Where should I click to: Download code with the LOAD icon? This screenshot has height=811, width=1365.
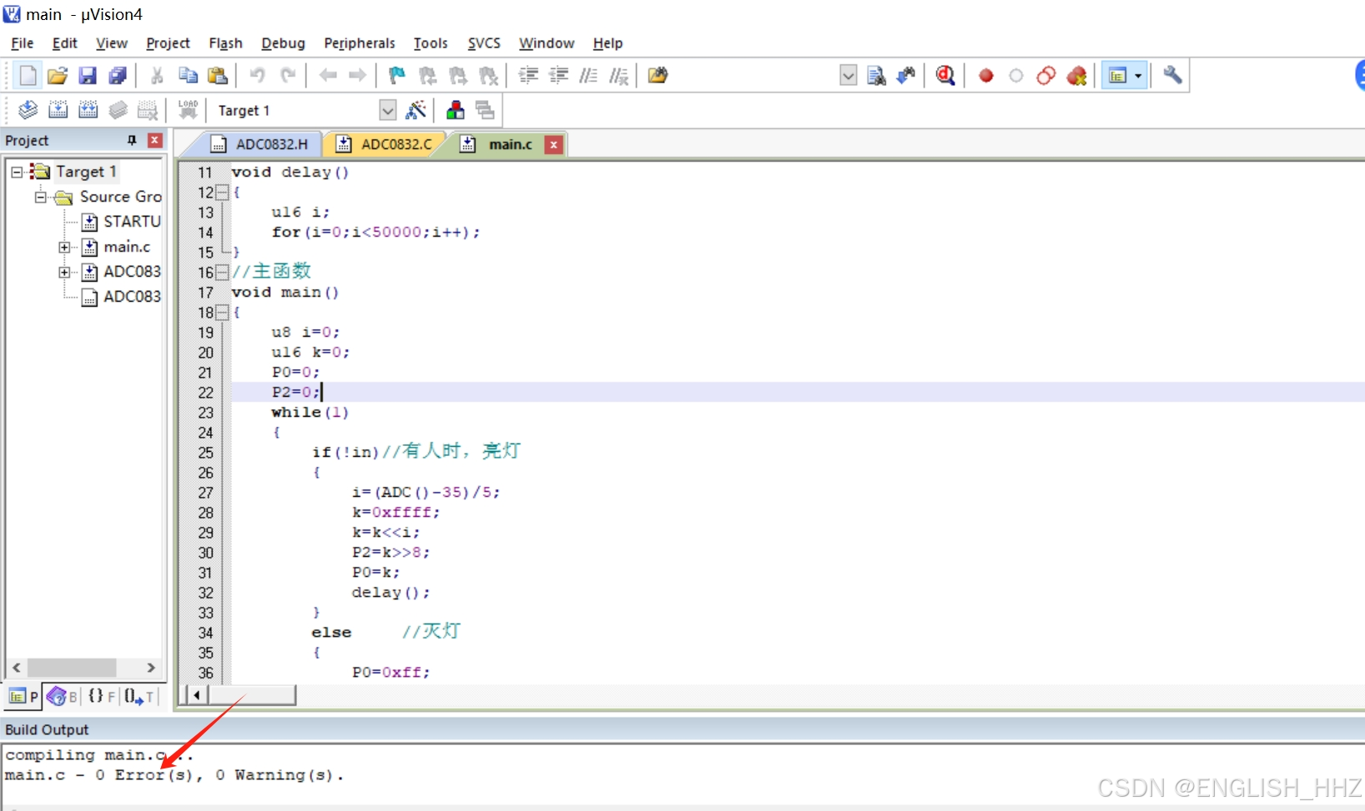[x=188, y=110]
